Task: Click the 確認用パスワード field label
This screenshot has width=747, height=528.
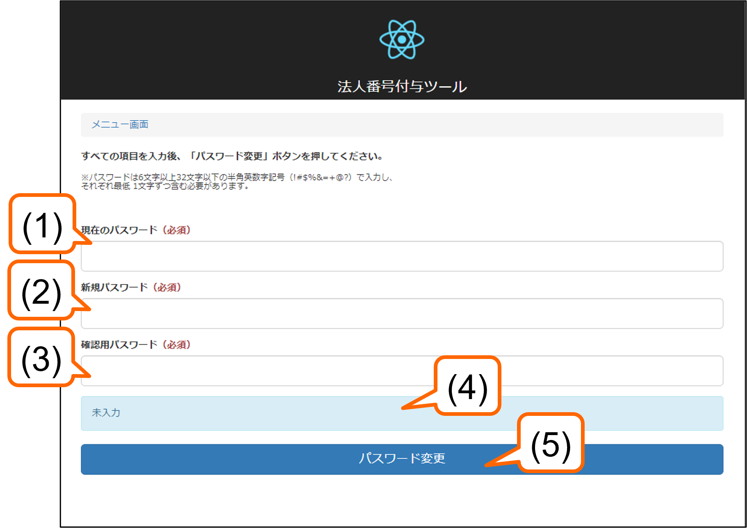Action: (x=119, y=345)
